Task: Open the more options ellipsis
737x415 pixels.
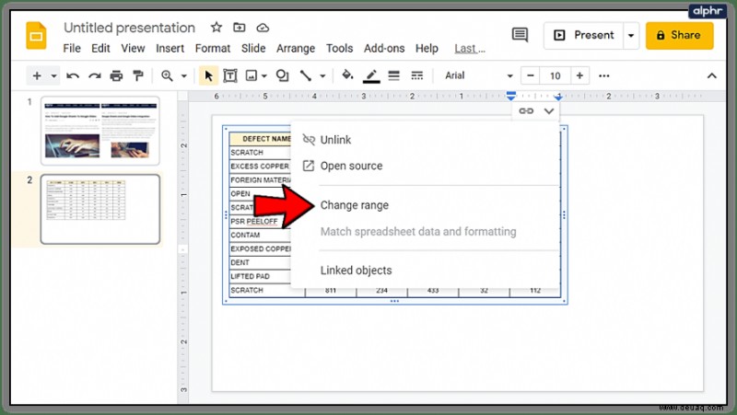Action: click(x=604, y=75)
